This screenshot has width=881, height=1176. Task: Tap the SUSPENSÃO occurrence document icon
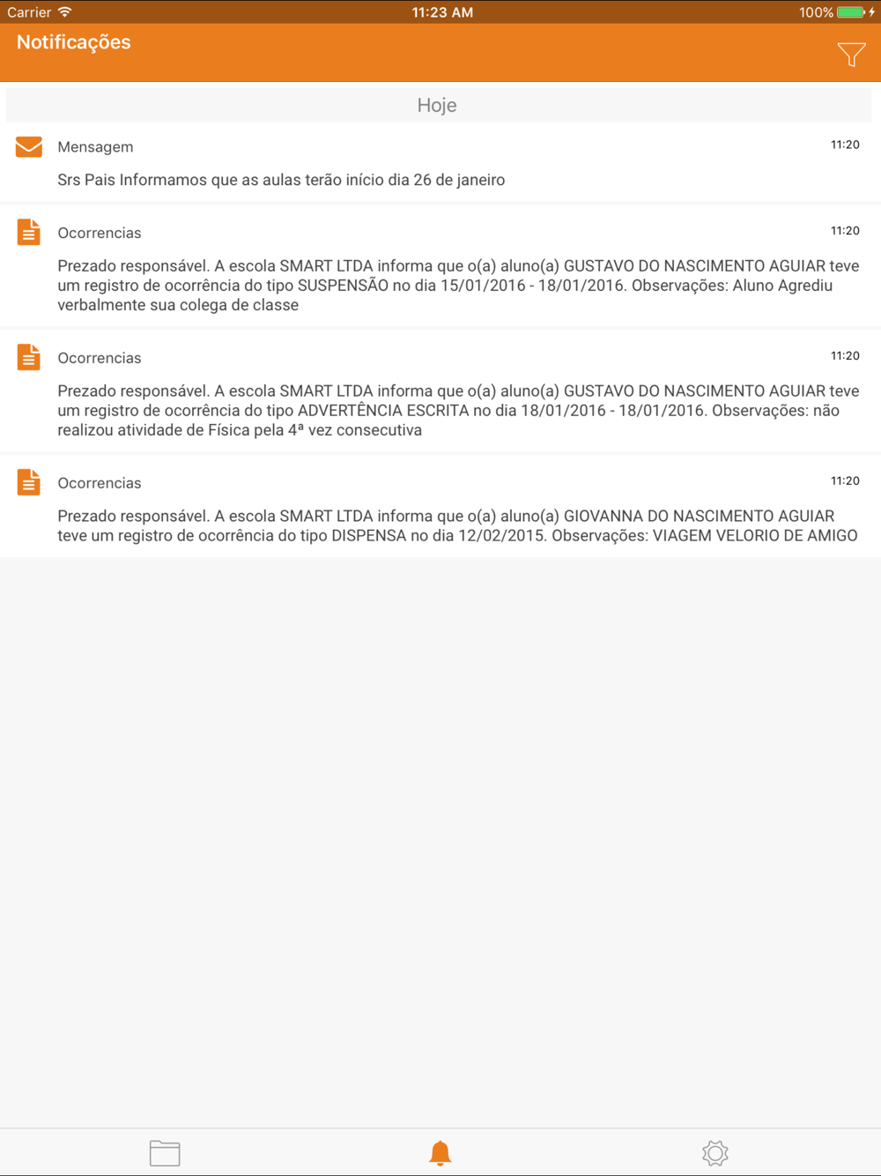coord(29,232)
